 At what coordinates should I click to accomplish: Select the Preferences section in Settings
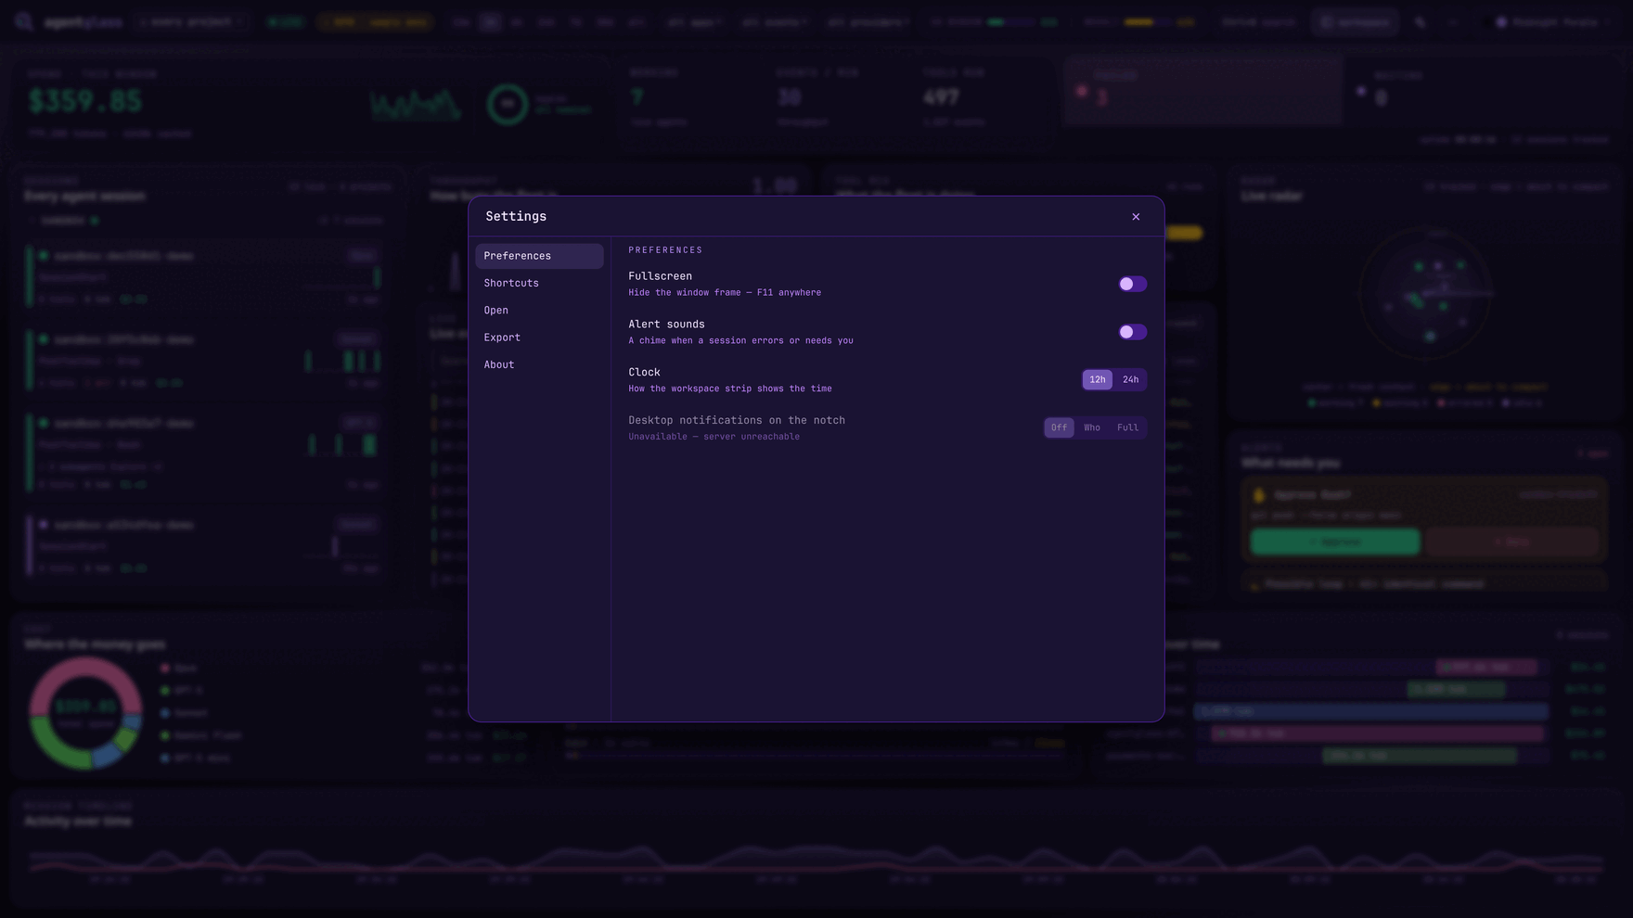539,256
